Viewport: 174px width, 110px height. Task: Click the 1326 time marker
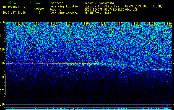coord(102,24)
